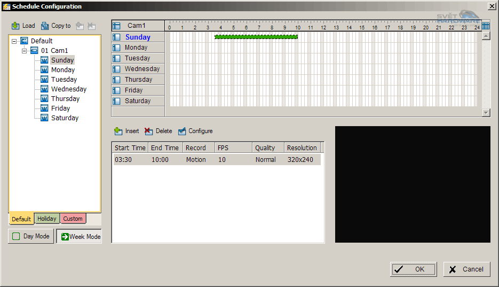Click the Insert schedule icon
This screenshot has width=499, height=287.
118,131
